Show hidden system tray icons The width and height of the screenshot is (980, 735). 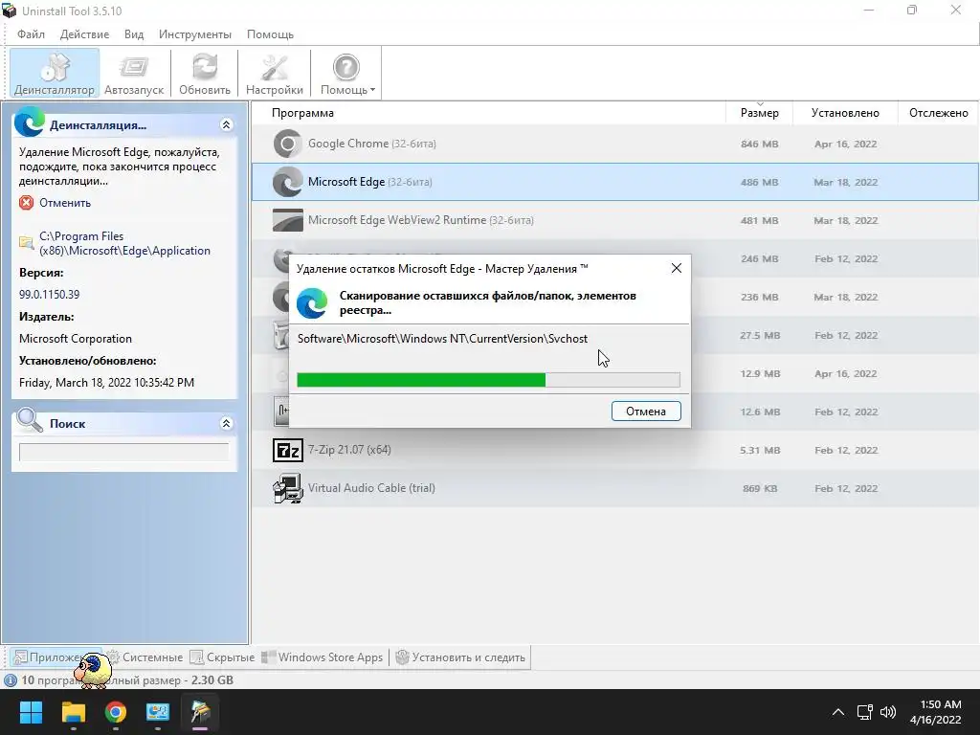tap(838, 712)
